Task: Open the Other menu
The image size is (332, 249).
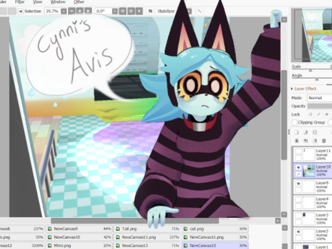Action: point(79,2)
